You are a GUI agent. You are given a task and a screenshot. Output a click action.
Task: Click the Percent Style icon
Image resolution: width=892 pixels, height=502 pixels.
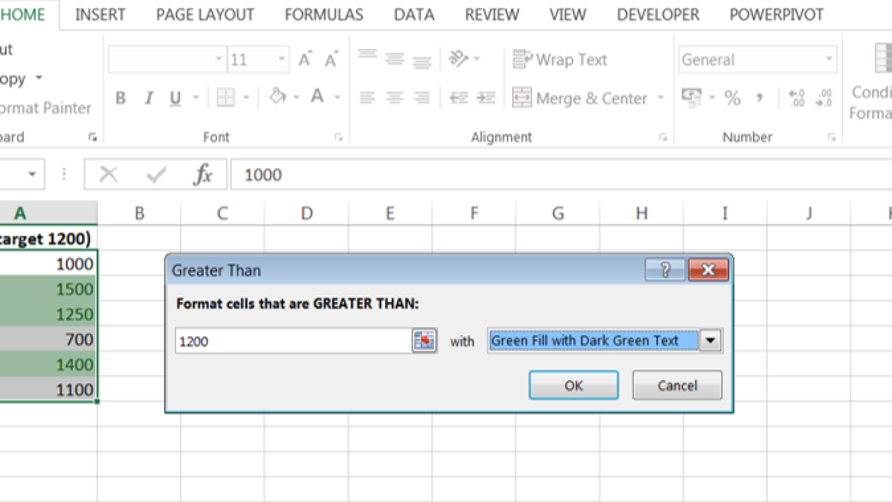tap(732, 98)
